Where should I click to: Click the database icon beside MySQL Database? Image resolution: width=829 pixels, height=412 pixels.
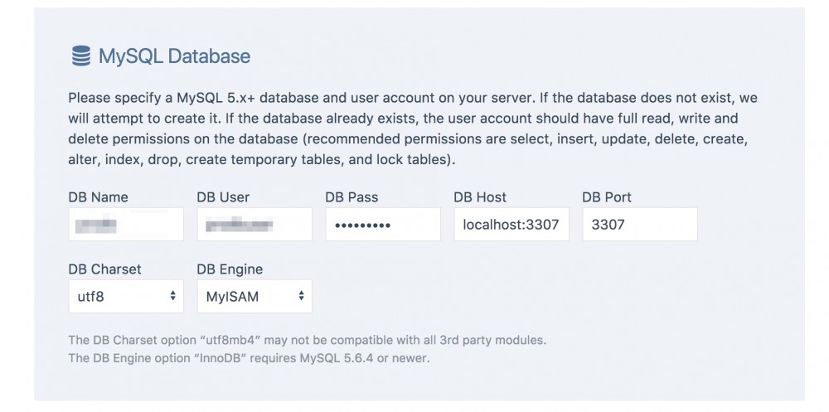click(x=80, y=56)
